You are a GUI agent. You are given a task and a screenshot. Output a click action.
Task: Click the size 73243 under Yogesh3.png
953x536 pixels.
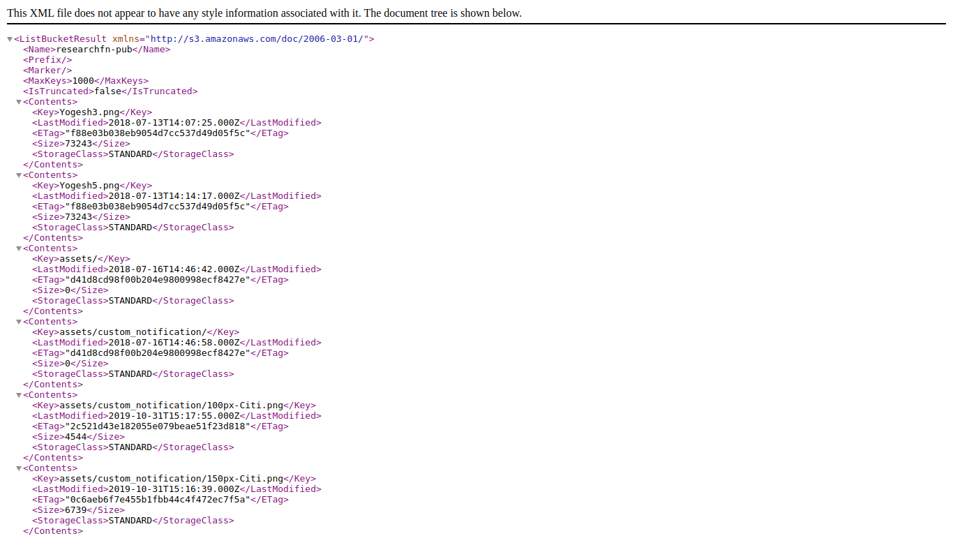click(x=78, y=144)
